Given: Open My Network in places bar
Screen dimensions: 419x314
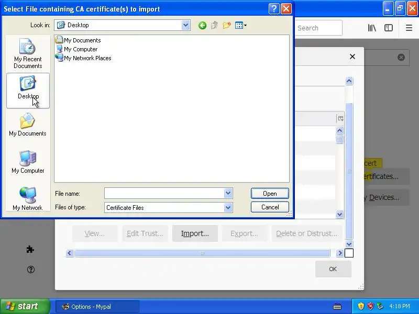Looking at the screenshot, I should point(28,199).
